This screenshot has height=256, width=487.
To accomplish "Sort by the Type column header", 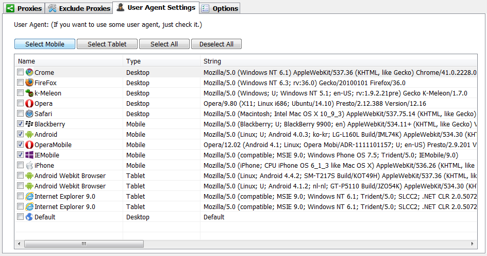I will [x=161, y=61].
